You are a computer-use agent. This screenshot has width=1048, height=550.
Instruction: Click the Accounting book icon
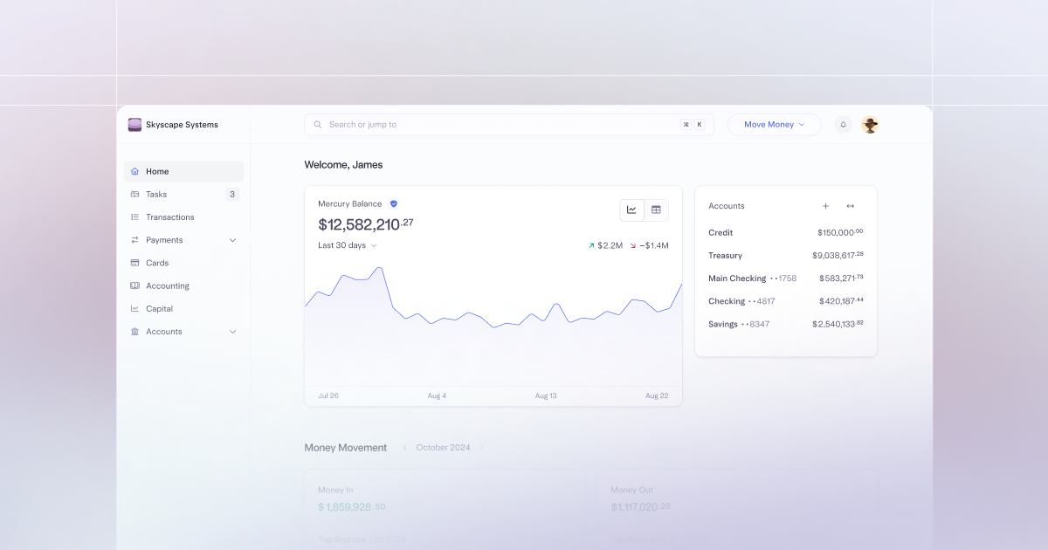coord(134,285)
